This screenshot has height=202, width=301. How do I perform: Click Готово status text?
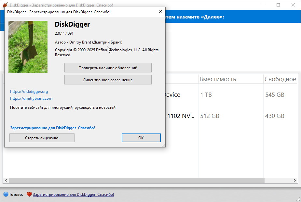point(16,195)
